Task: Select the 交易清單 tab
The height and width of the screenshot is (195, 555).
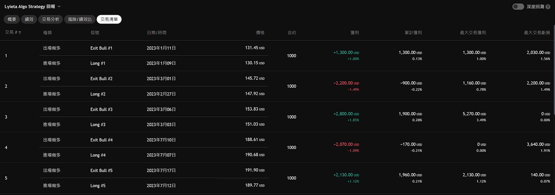Action: (109, 19)
